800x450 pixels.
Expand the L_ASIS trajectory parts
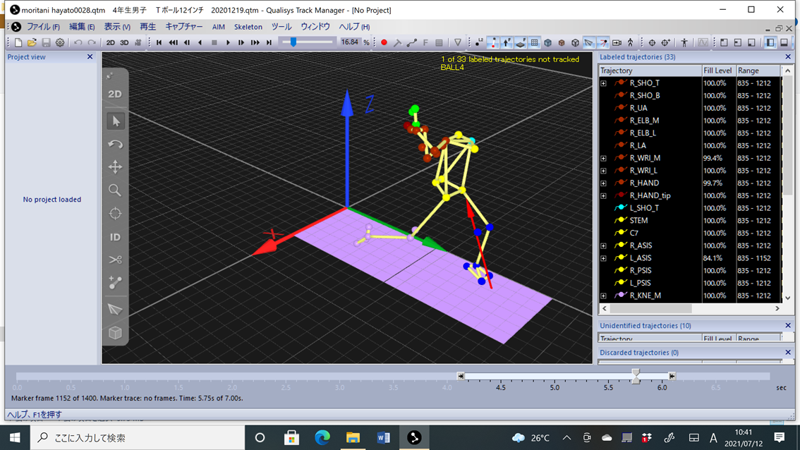(x=603, y=258)
